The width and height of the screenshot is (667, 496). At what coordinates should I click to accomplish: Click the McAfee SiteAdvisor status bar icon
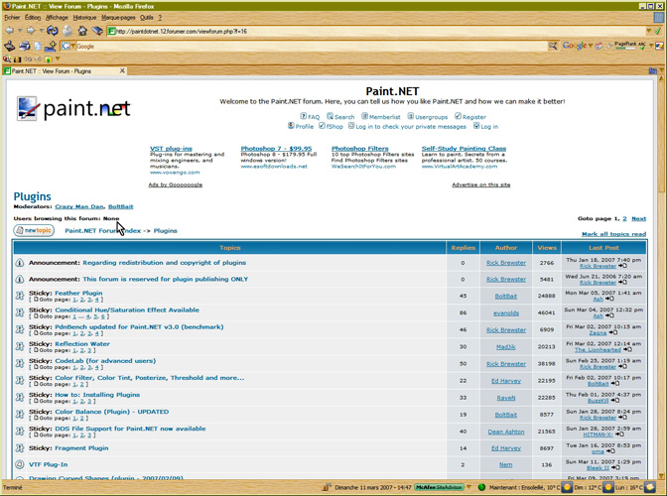438,488
